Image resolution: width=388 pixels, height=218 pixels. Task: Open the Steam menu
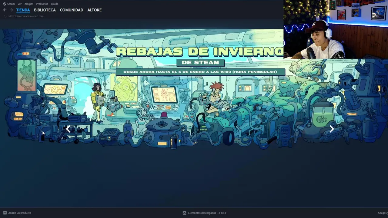[x=11, y=4]
